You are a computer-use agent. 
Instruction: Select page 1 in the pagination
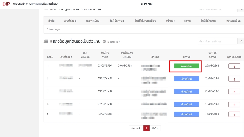pos(146,128)
